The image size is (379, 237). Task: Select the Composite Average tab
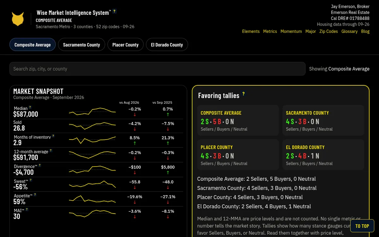[x=33, y=45]
